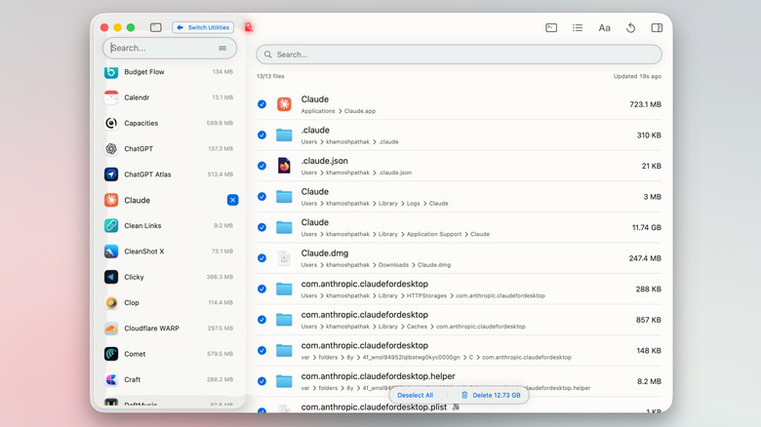Click Delete 12.73 GB button
This screenshot has width=761, height=427.
(491, 395)
